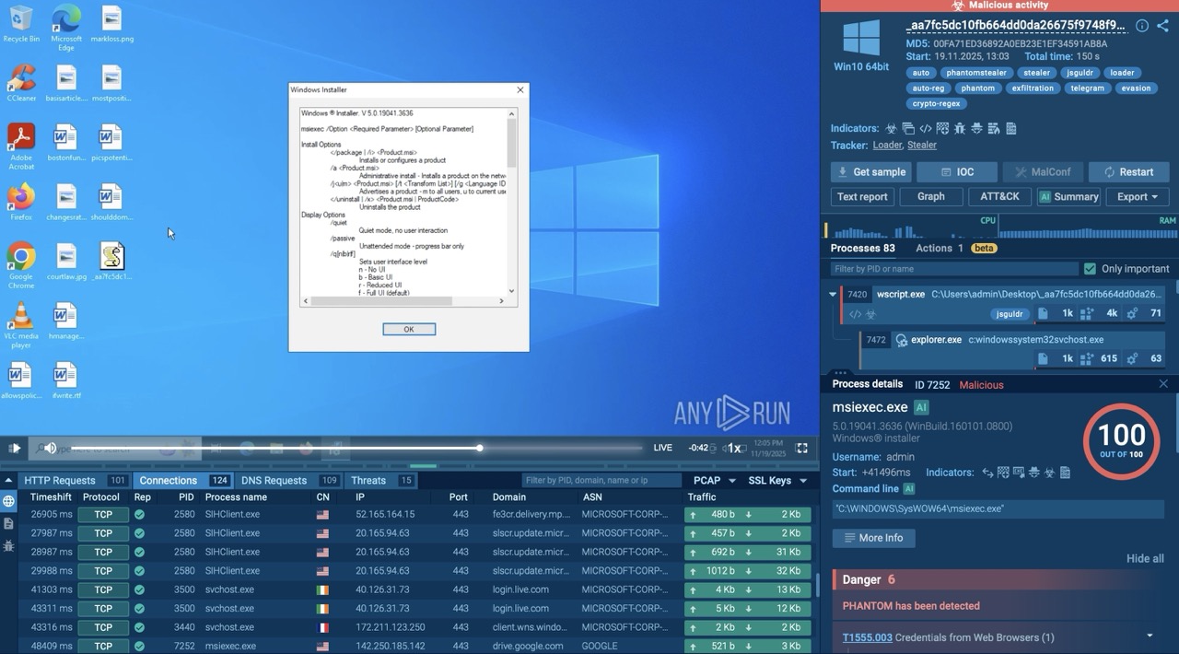Viewport: 1179px width, 654px height.
Task: Collapse the wscript.exe process tree node
Action: tap(833, 295)
